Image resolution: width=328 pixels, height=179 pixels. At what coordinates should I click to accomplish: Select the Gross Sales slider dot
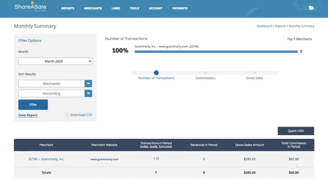tap(255, 73)
